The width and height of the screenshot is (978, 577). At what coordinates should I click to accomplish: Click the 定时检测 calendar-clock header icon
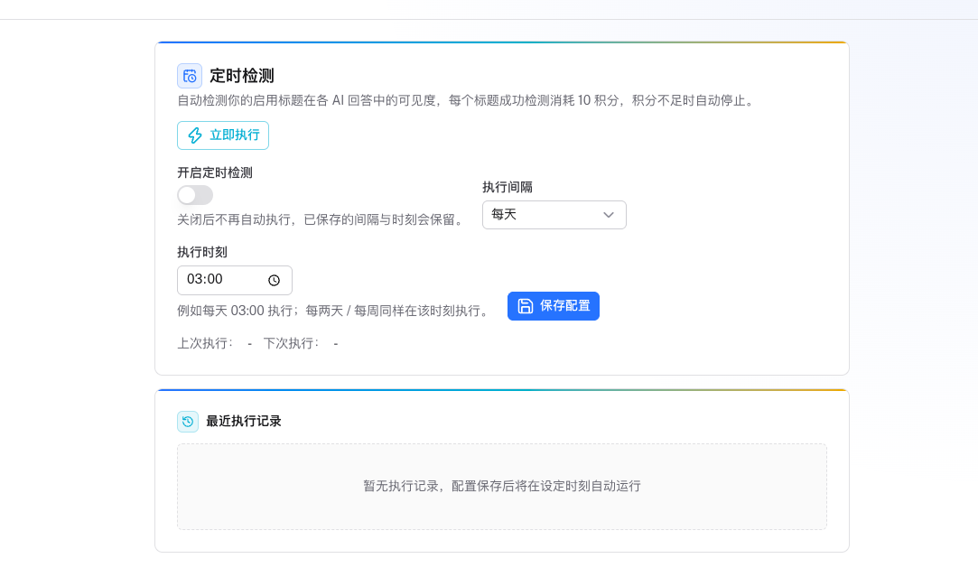pos(189,76)
